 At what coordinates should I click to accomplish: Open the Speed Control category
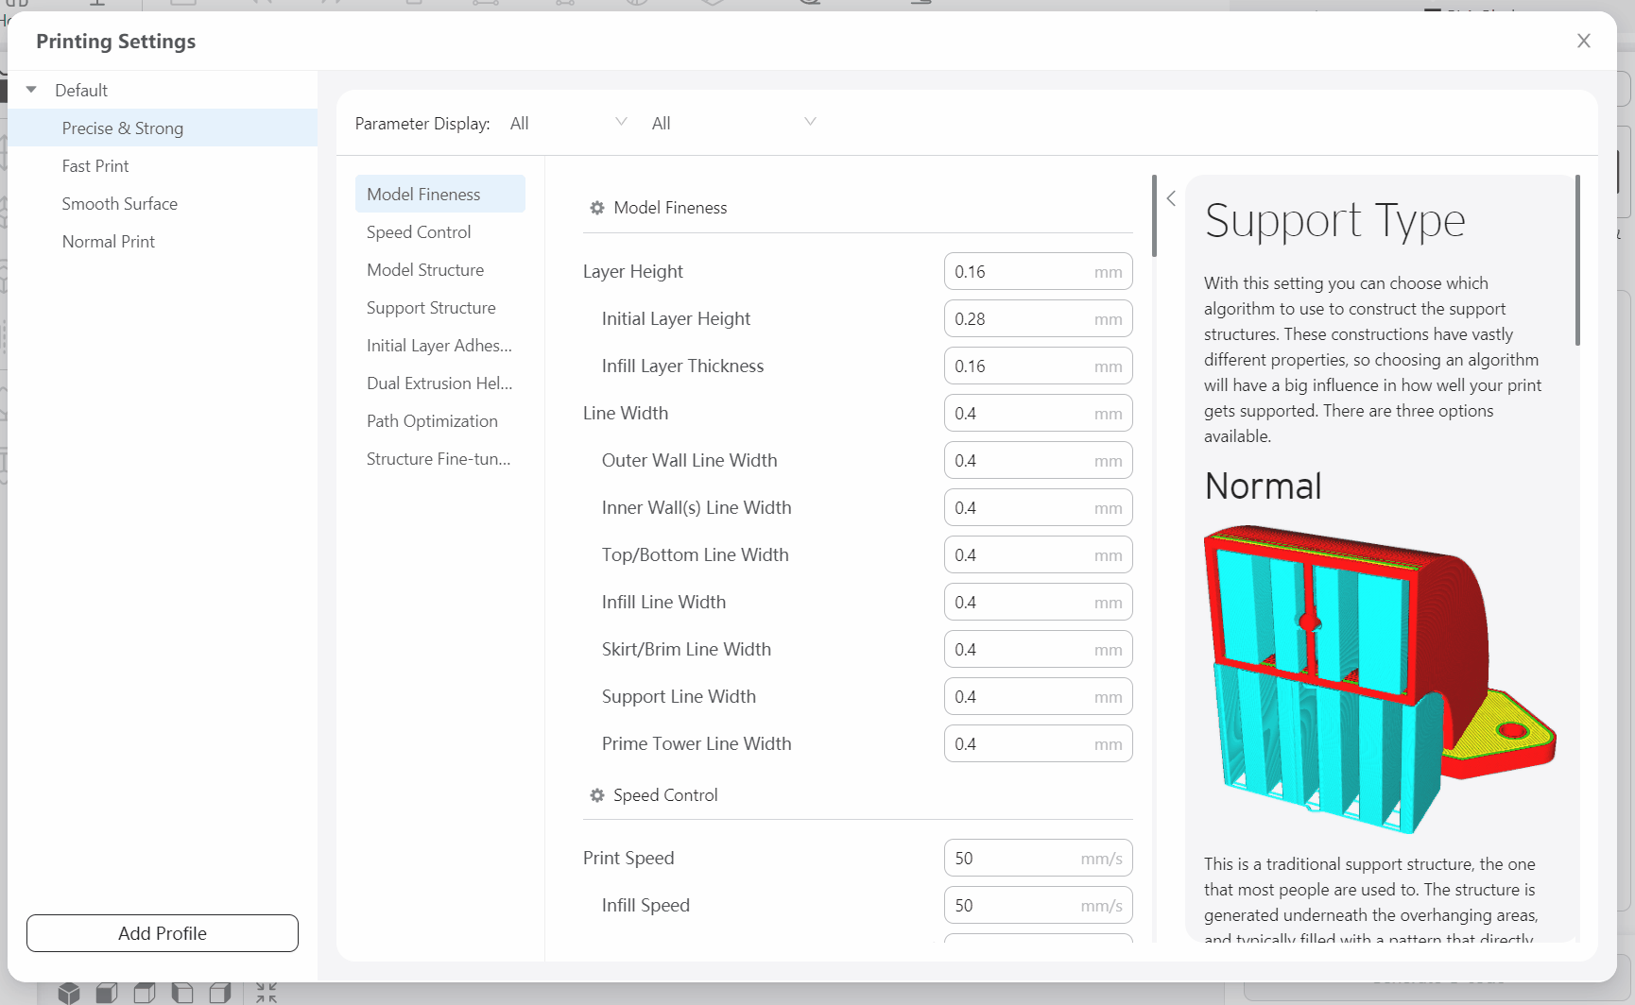point(440,231)
